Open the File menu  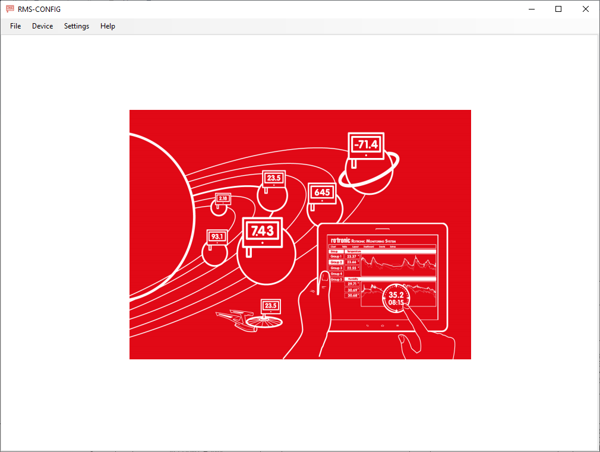pyautogui.click(x=15, y=26)
